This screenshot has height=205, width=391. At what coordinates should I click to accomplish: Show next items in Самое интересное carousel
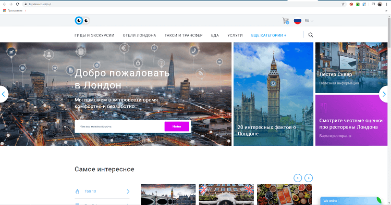point(309,178)
